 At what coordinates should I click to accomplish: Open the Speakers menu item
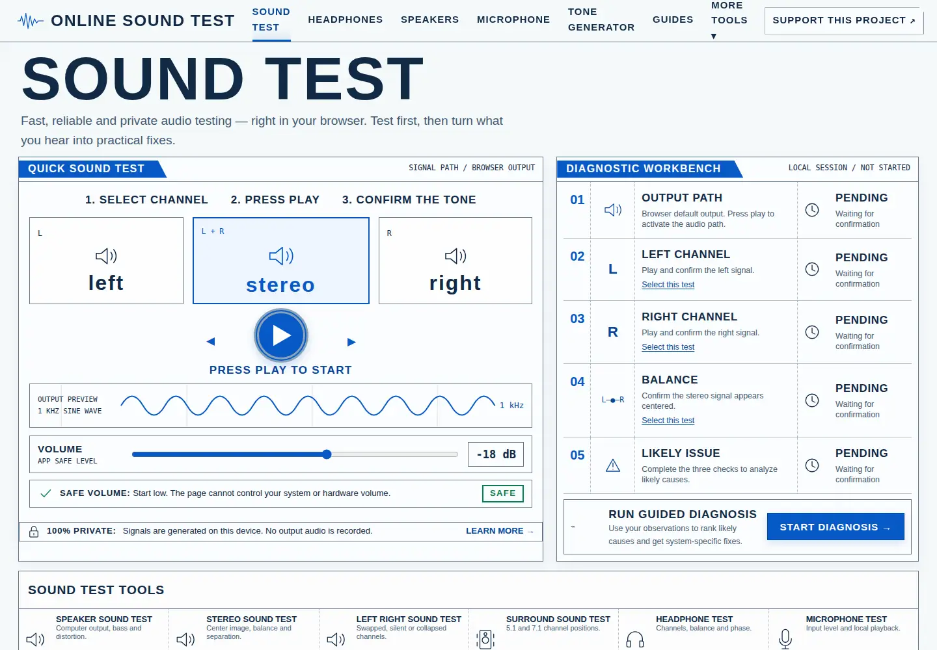coord(430,19)
